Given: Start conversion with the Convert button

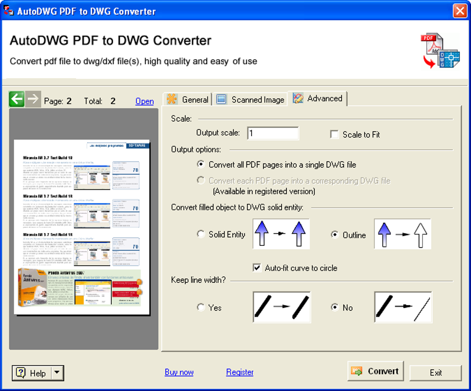Looking at the screenshot, I should tap(375, 371).
